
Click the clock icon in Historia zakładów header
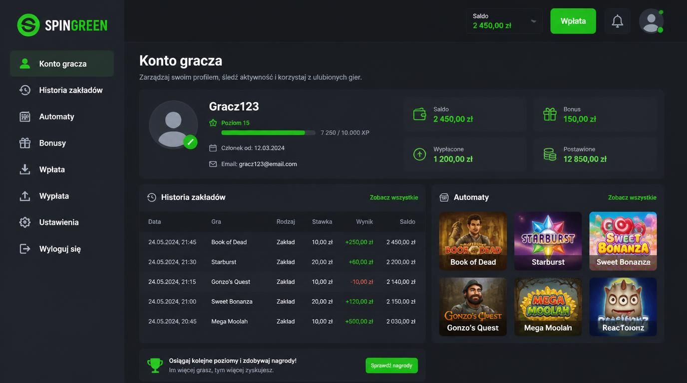[152, 197]
